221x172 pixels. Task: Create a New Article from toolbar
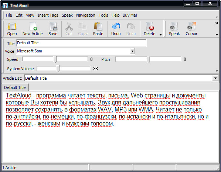(33, 29)
